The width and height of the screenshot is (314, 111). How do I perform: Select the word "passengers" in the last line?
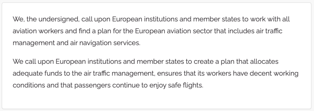tap(92, 85)
